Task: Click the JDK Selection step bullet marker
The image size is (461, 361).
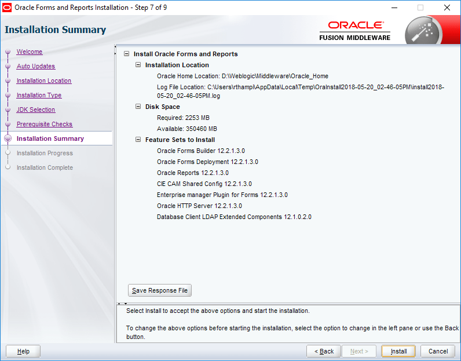Action: coord(8,110)
